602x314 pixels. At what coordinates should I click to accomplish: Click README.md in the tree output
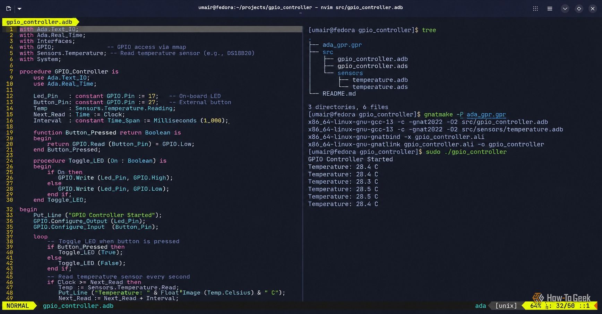[x=339, y=94]
